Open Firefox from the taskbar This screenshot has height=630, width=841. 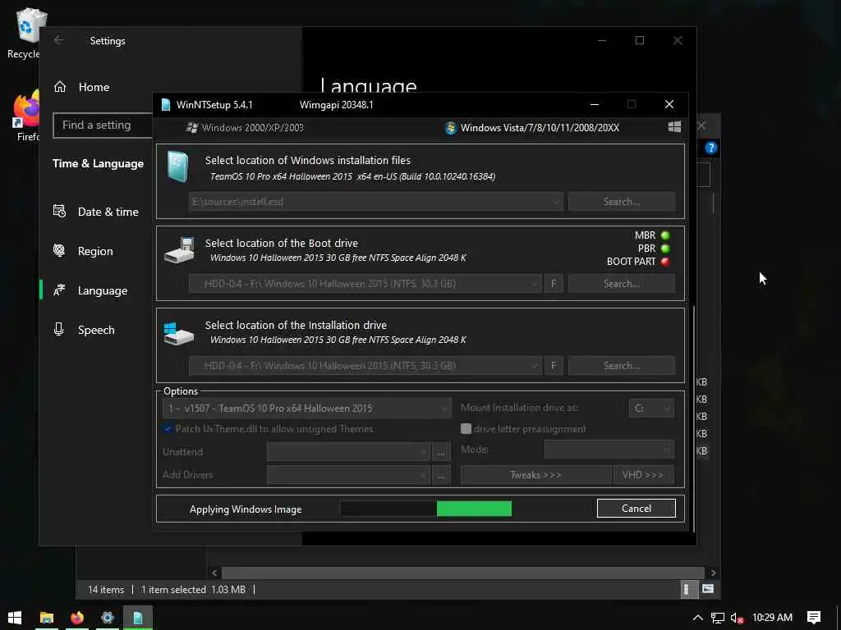77,618
